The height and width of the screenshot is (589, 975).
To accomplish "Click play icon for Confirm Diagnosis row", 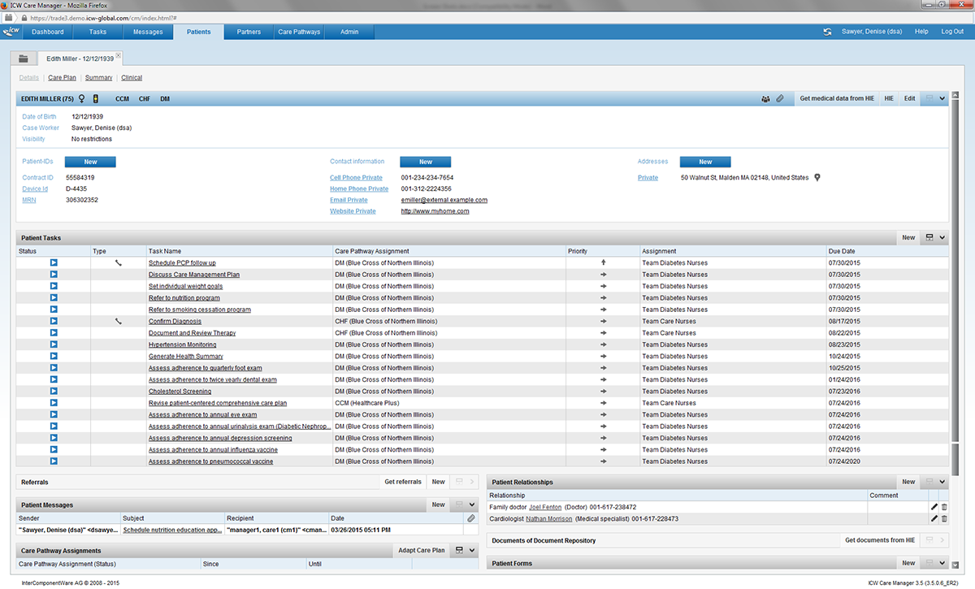I will pos(54,322).
